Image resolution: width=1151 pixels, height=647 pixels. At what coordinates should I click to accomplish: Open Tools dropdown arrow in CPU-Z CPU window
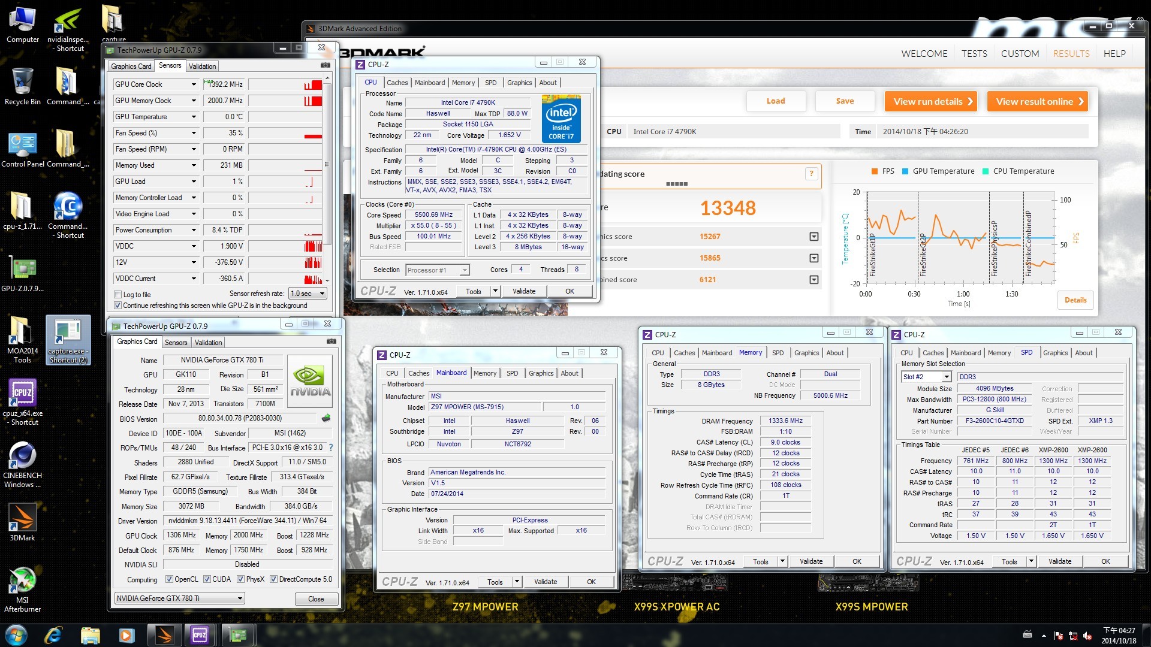click(x=495, y=291)
